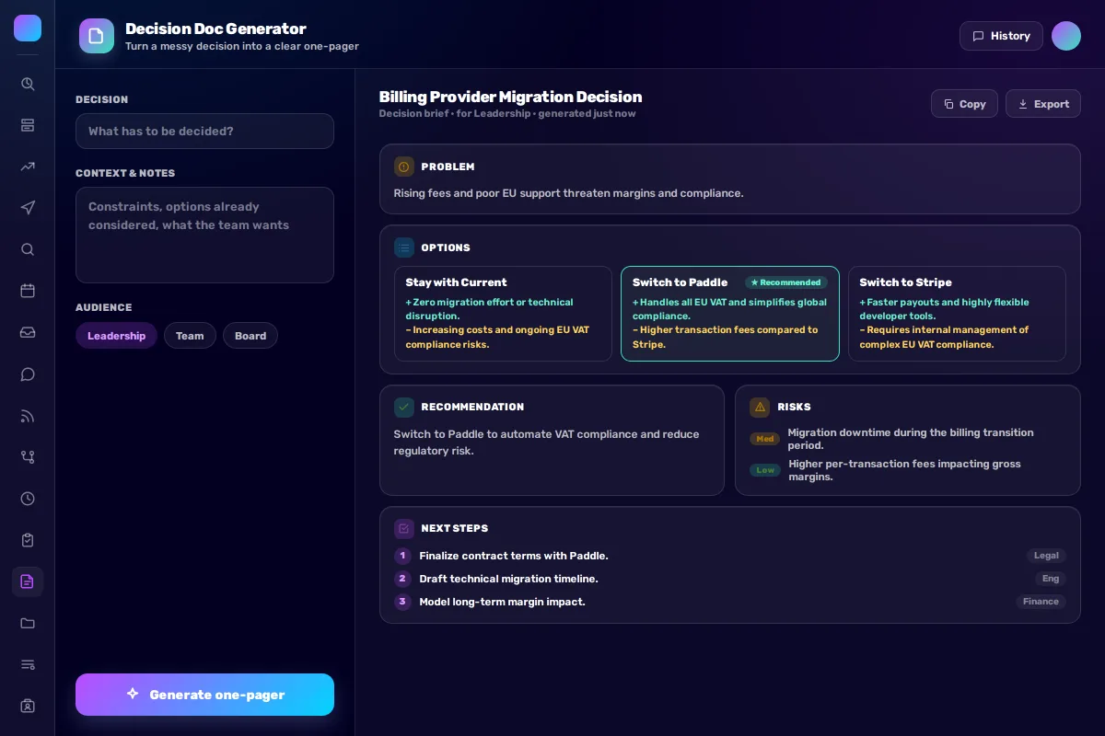
Task: Open the contact badge sidebar icon
Action: (28, 706)
